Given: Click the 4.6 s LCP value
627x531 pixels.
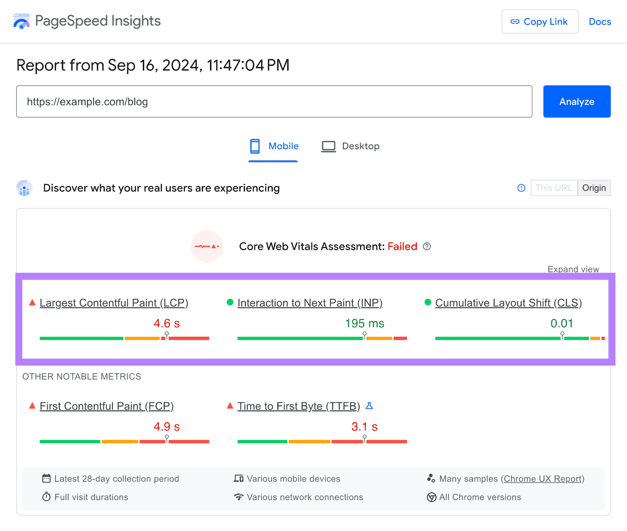Looking at the screenshot, I should (x=167, y=323).
